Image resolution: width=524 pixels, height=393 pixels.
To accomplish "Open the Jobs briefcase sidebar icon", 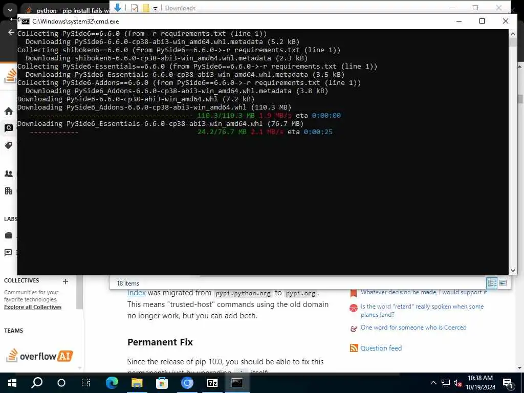I will [9, 235].
